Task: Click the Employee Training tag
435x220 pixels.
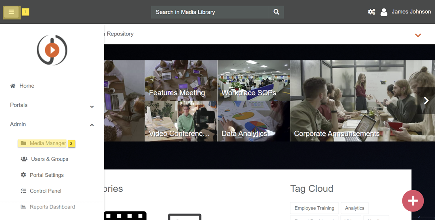Action: pyautogui.click(x=314, y=208)
